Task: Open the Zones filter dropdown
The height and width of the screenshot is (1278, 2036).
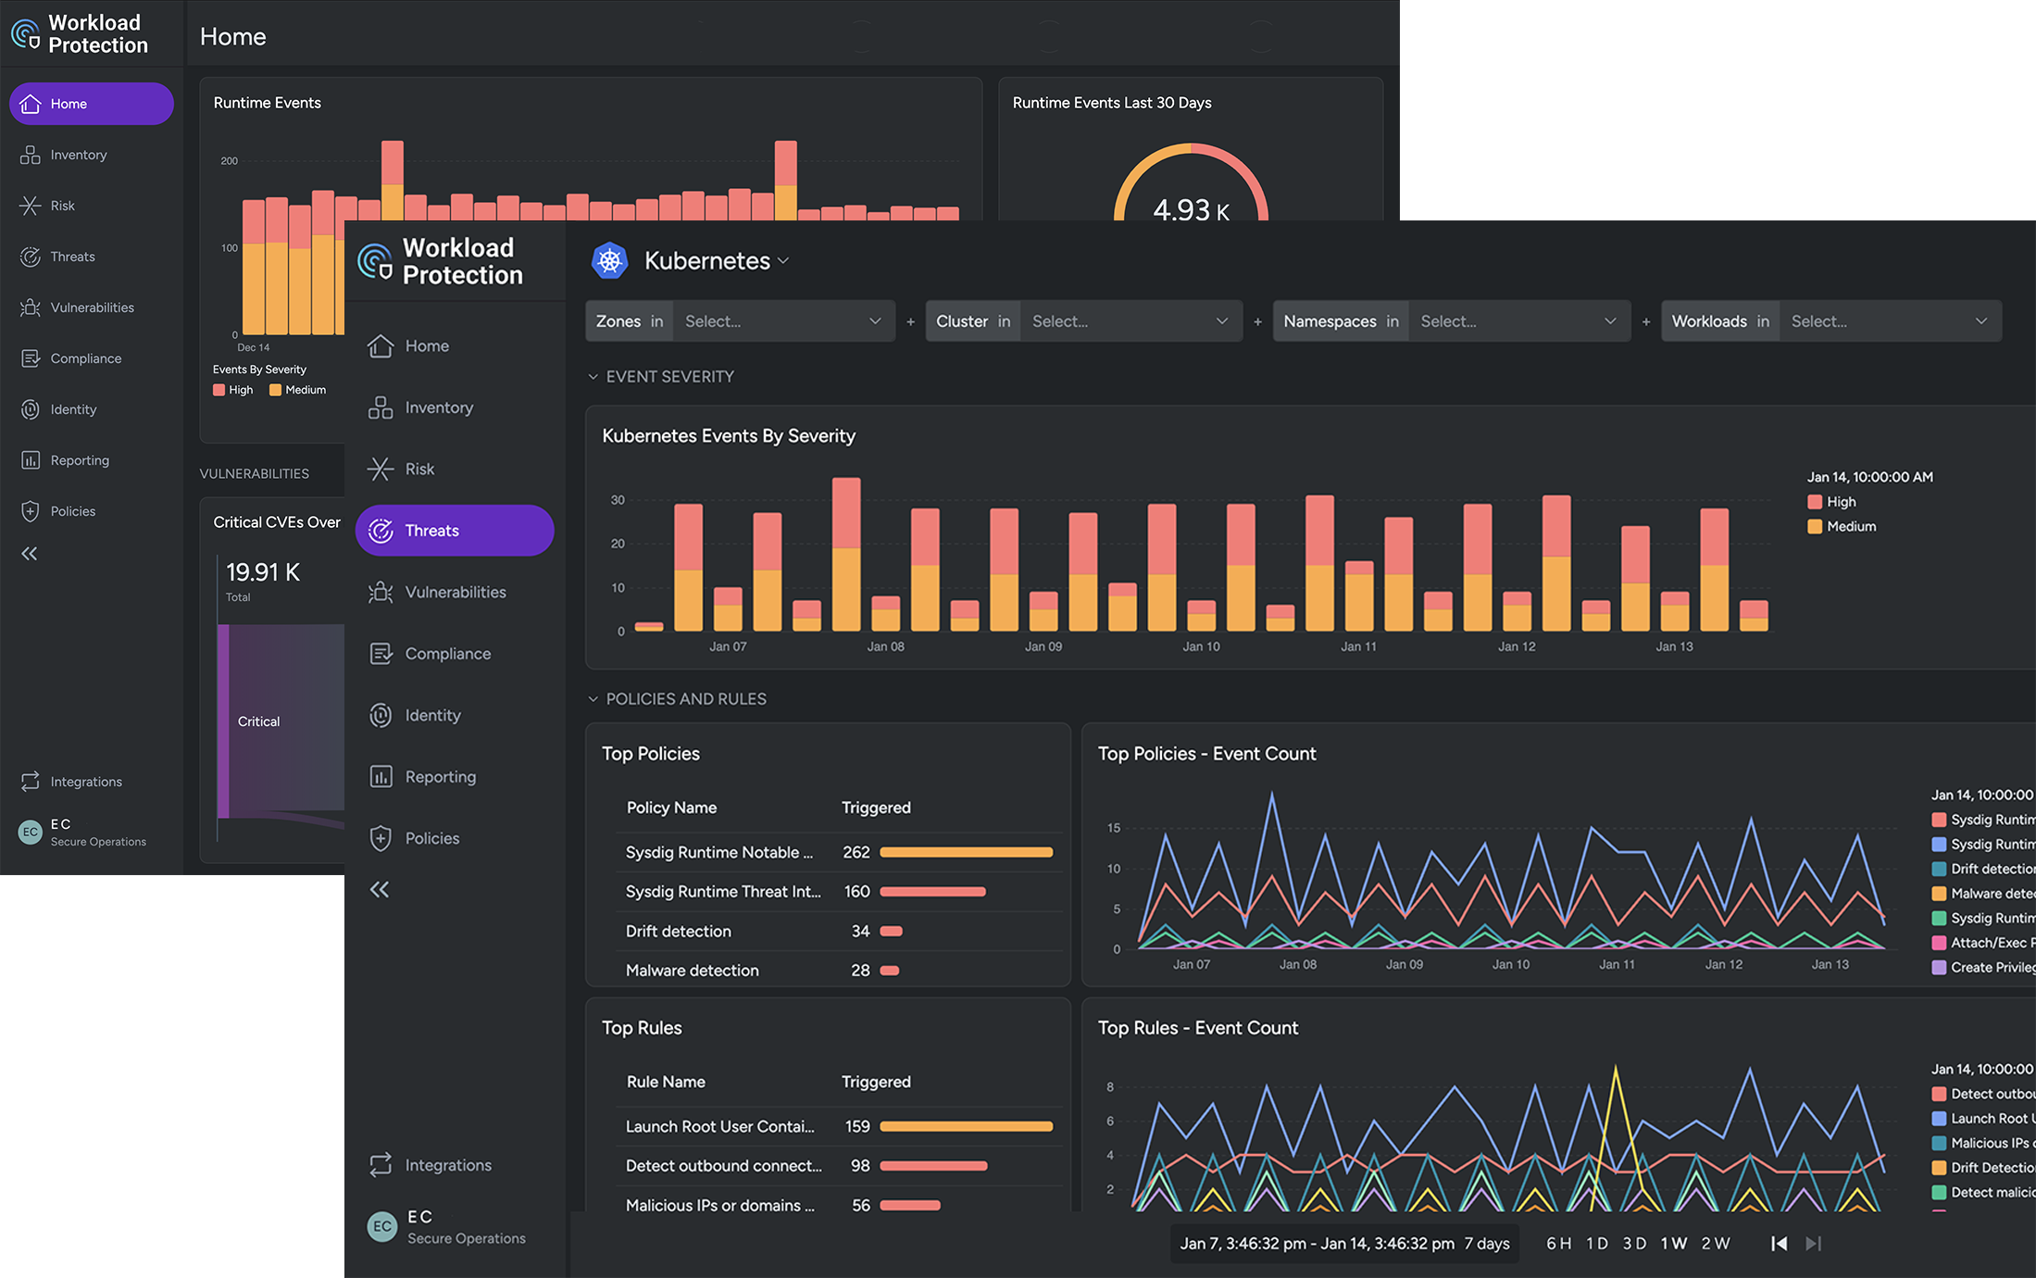Action: click(x=781, y=319)
